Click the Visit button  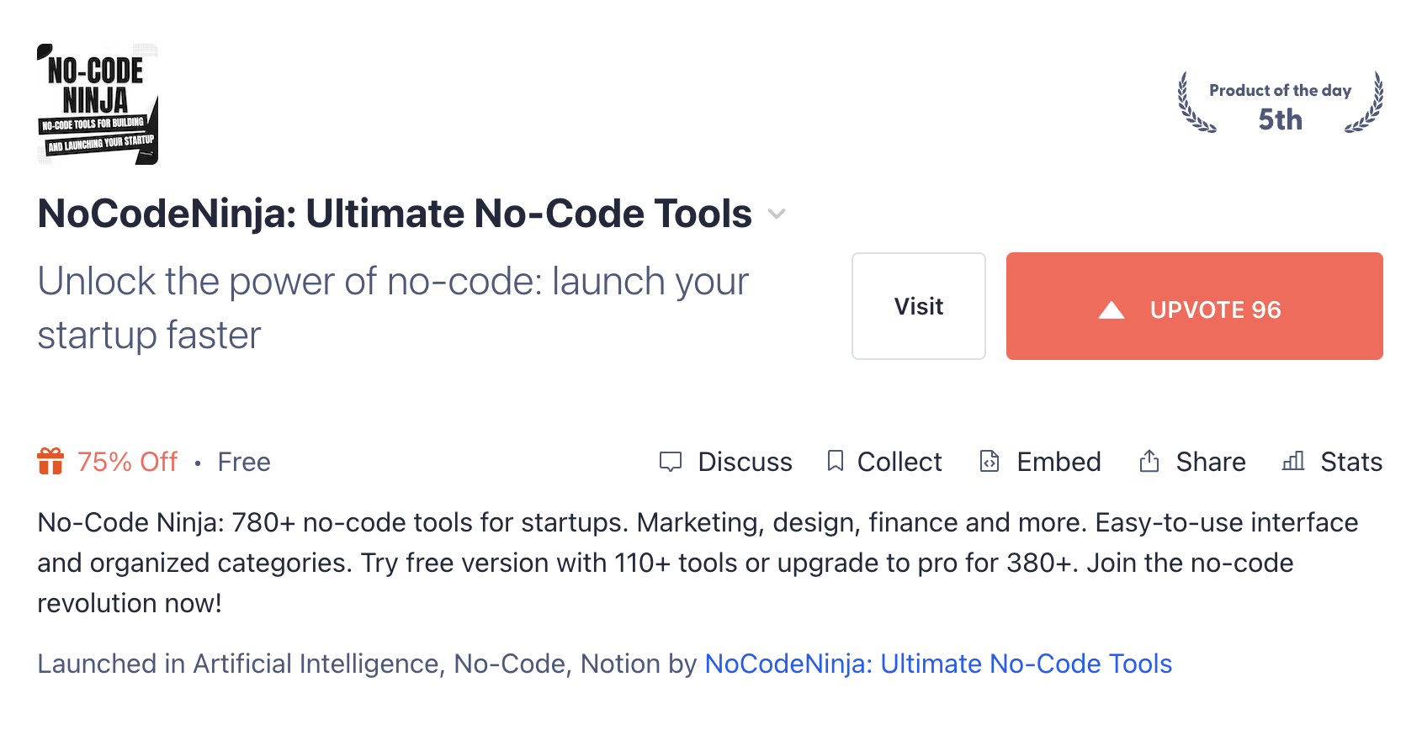pyautogui.click(x=919, y=306)
